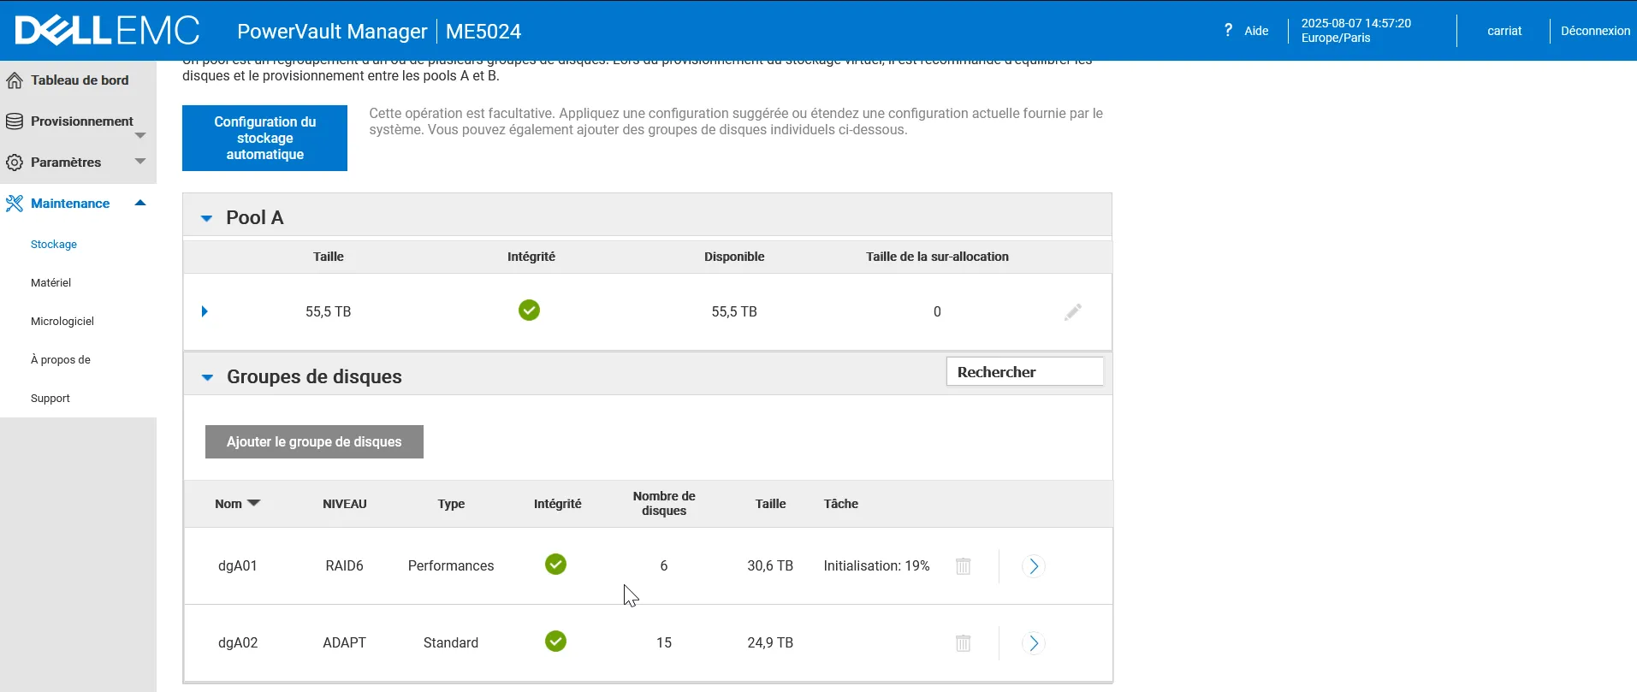Click the Tableau de bord home icon
The width and height of the screenshot is (1637, 692).
coord(15,80)
